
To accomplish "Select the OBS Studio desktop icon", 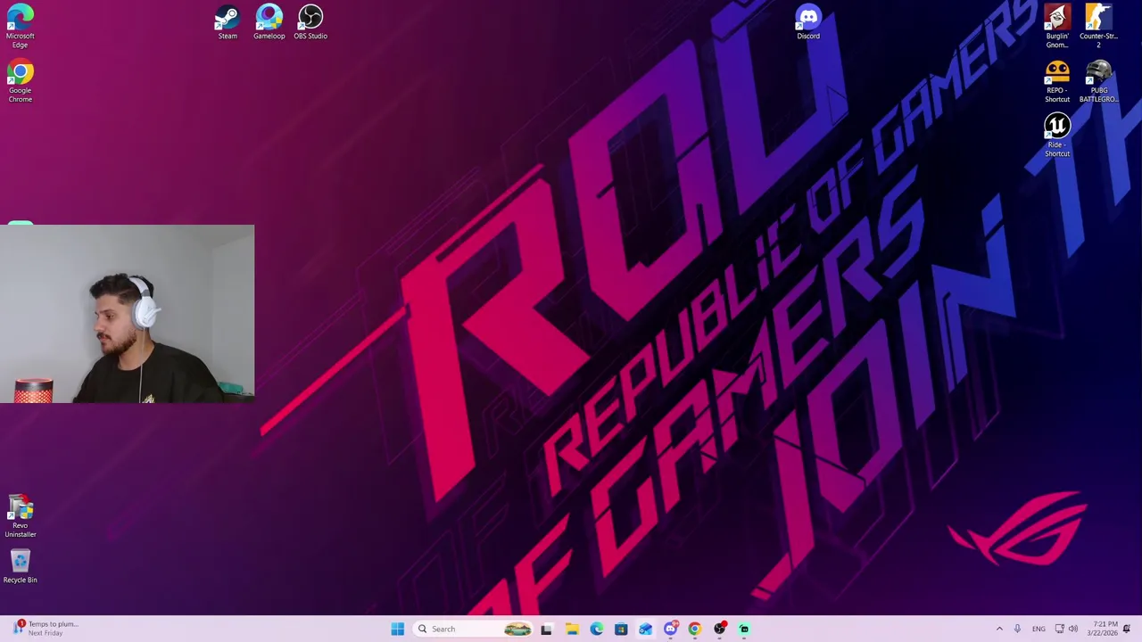I will [310, 22].
